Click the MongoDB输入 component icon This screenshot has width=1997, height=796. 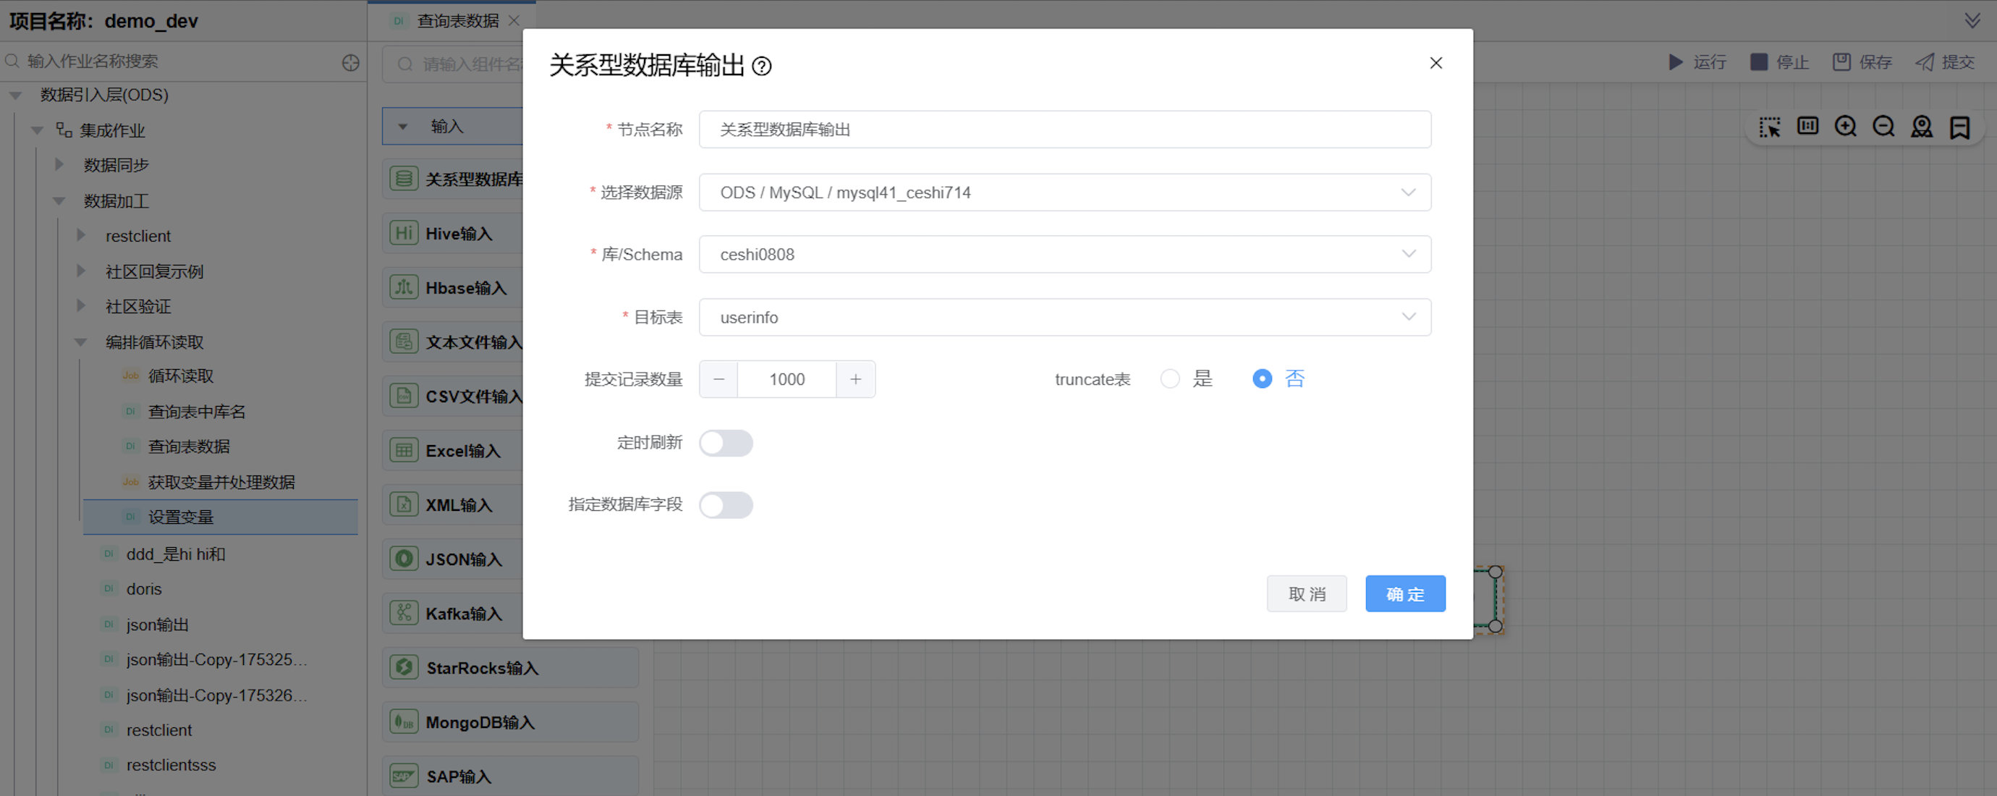[404, 721]
